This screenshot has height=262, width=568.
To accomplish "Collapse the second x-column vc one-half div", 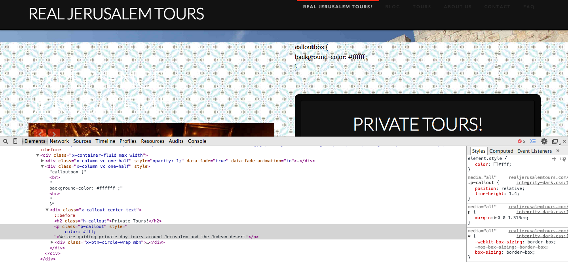I will pos(42,167).
